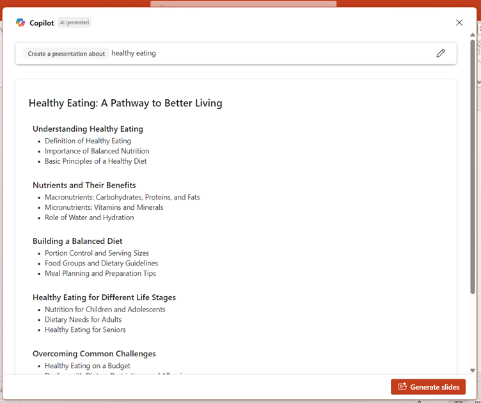Click 'Definition of Healthy Eating' bullet
481x403 pixels.
click(x=88, y=141)
